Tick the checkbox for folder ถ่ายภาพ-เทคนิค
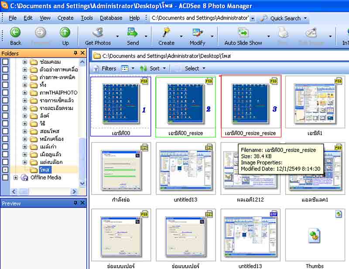The width and height of the screenshot is (349, 269). (5, 77)
